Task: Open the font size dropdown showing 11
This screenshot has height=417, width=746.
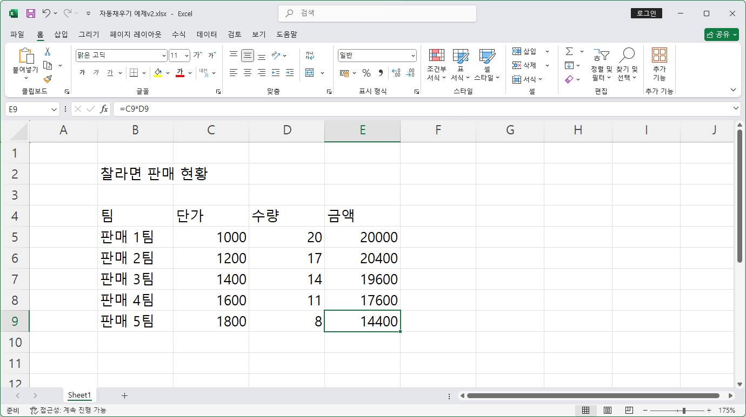Action: [187, 56]
